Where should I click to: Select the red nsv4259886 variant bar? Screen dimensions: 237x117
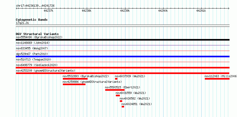pos(74,84)
